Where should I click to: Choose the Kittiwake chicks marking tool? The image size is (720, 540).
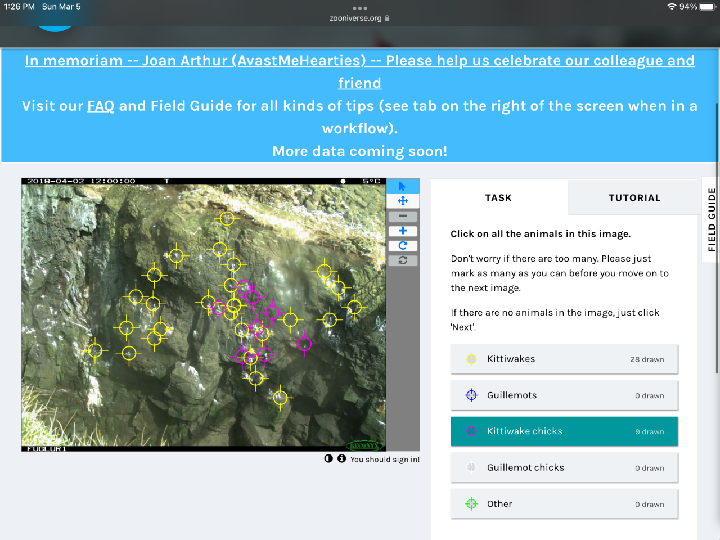point(564,431)
